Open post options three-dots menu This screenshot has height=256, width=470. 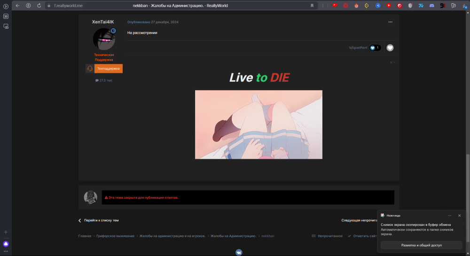click(x=390, y=22)
